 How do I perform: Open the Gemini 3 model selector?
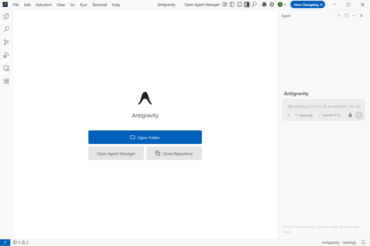pos(331,115)
